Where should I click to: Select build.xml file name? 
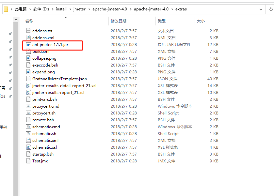41,52
